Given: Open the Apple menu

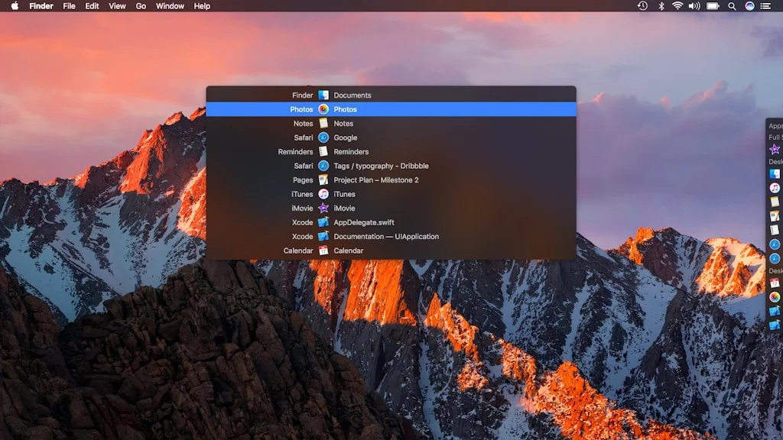Looking at the screenshot, I should point(15,6).
